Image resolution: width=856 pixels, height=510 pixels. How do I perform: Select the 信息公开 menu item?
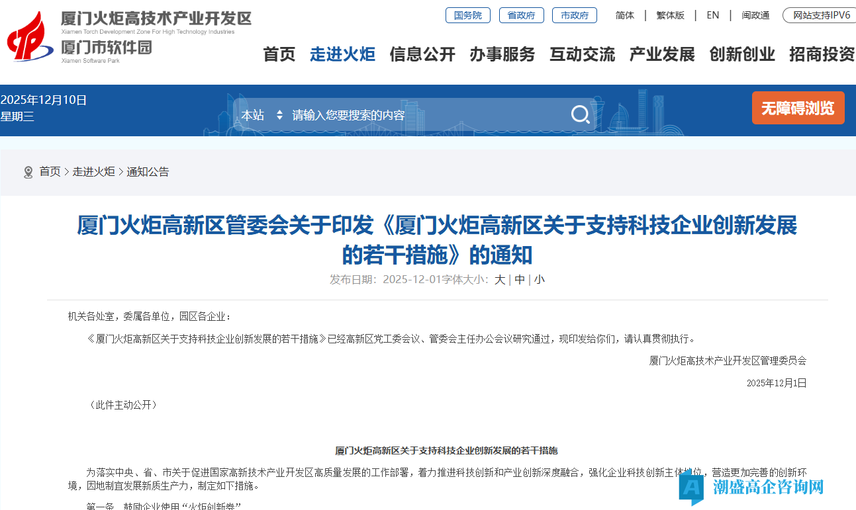[422, 55]
